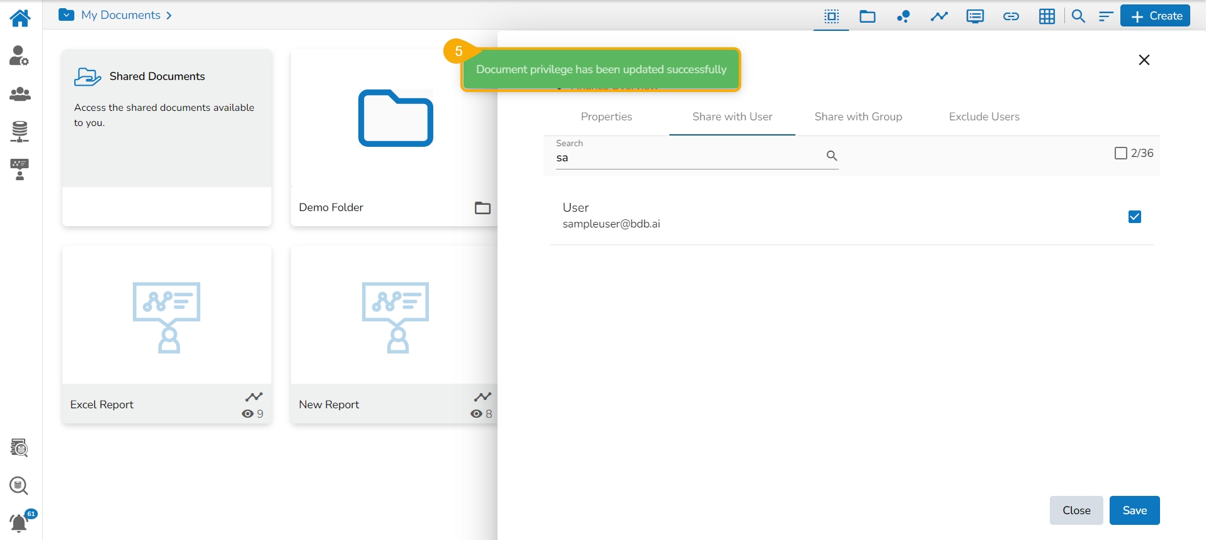Click the Excel Report title text
Viewport: 1206px width, 540px height.
(102, 405)
